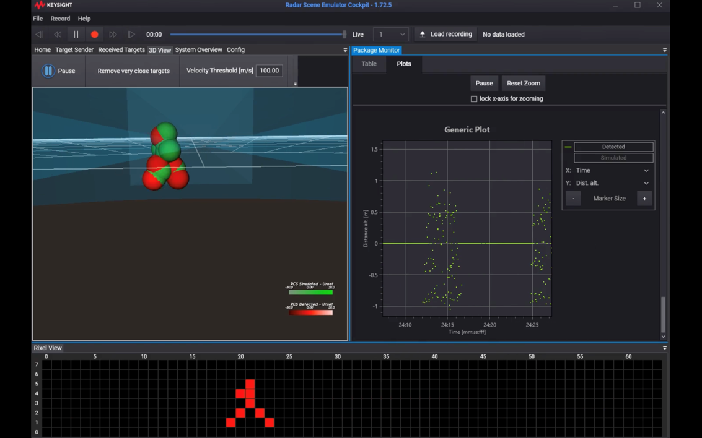Pause playback in the transport bar
The image size is (702, 438).
[x=76, y=35]
